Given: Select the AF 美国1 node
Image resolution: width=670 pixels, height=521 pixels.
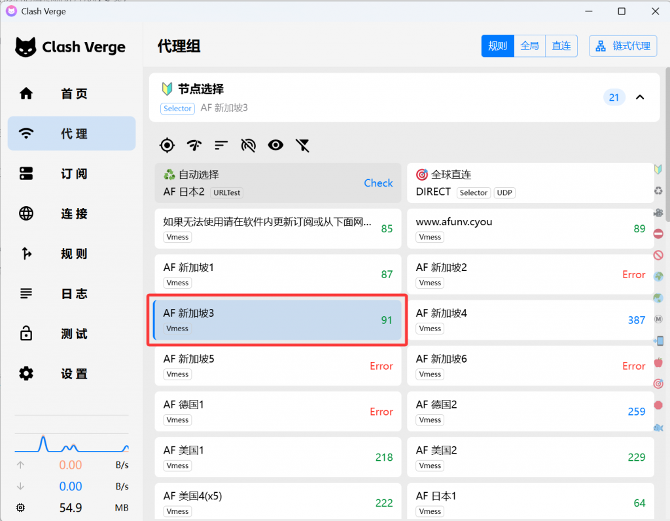Looking at the screenshot, I should click(x=277, y=458).
